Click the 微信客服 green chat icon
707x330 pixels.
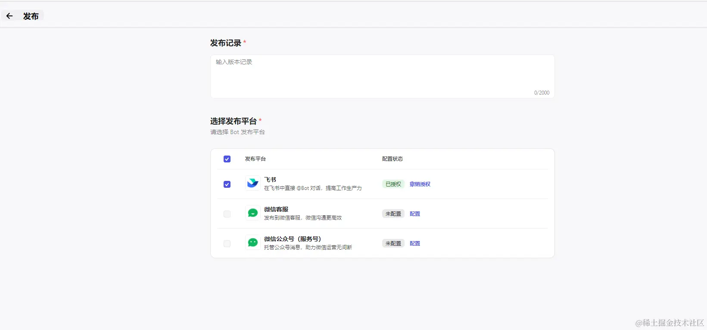252,213
